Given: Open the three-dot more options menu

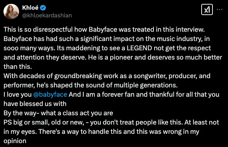Looking at the screenshot, I should click(x=219, y=10).
